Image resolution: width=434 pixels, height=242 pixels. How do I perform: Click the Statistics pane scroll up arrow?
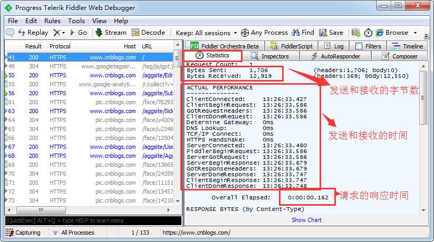tap(423, 66)
